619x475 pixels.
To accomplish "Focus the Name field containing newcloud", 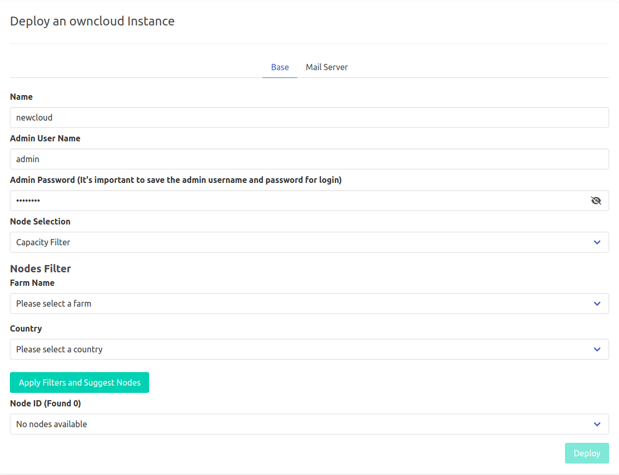I will pos(309,117).
